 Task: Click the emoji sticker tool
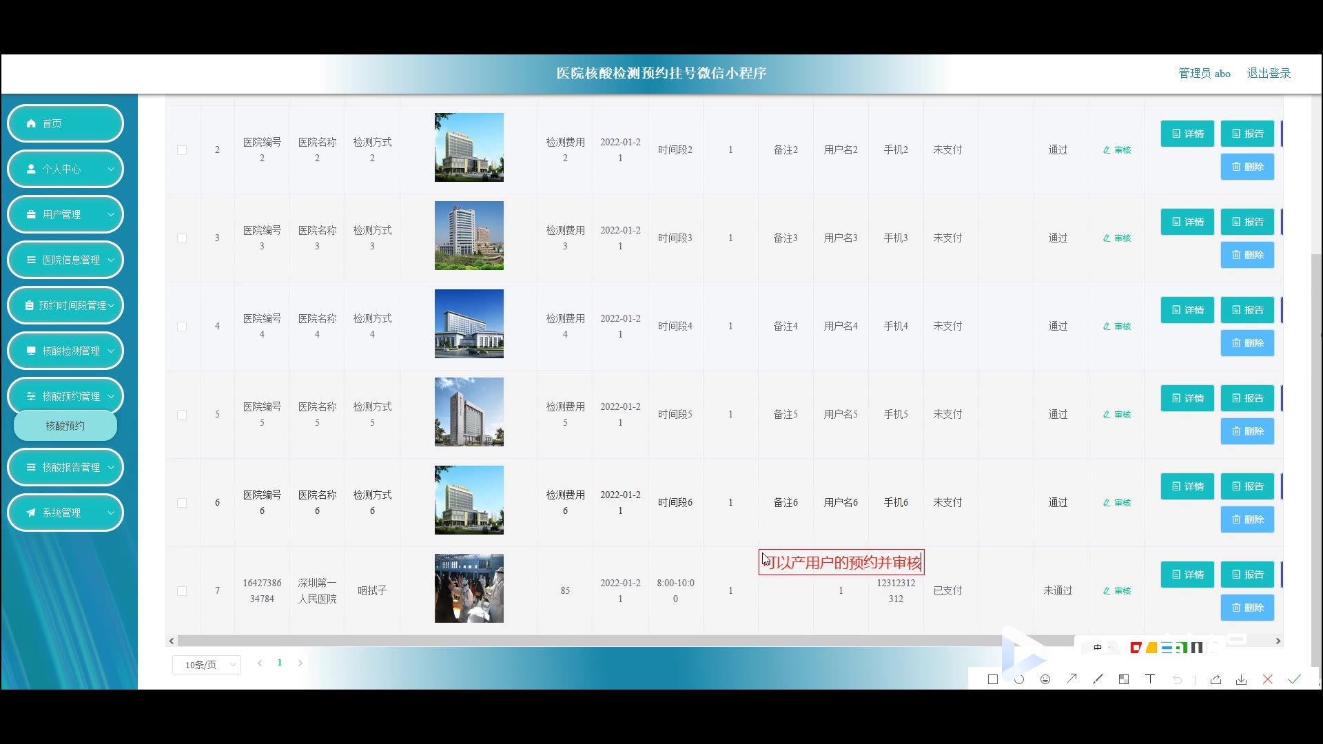click(x=1045, y=679)
